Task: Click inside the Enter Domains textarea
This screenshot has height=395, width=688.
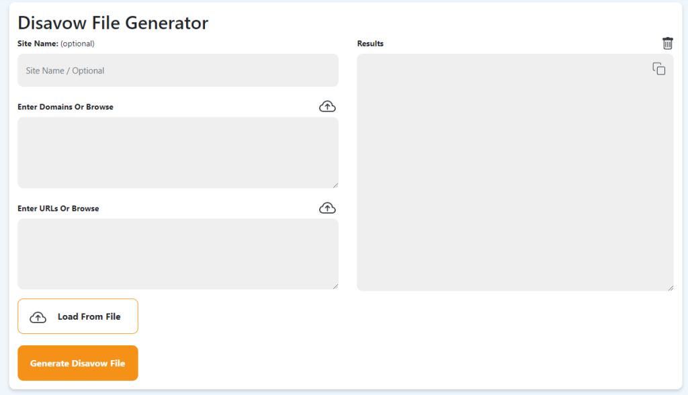Action: click(x=177, y=152)
